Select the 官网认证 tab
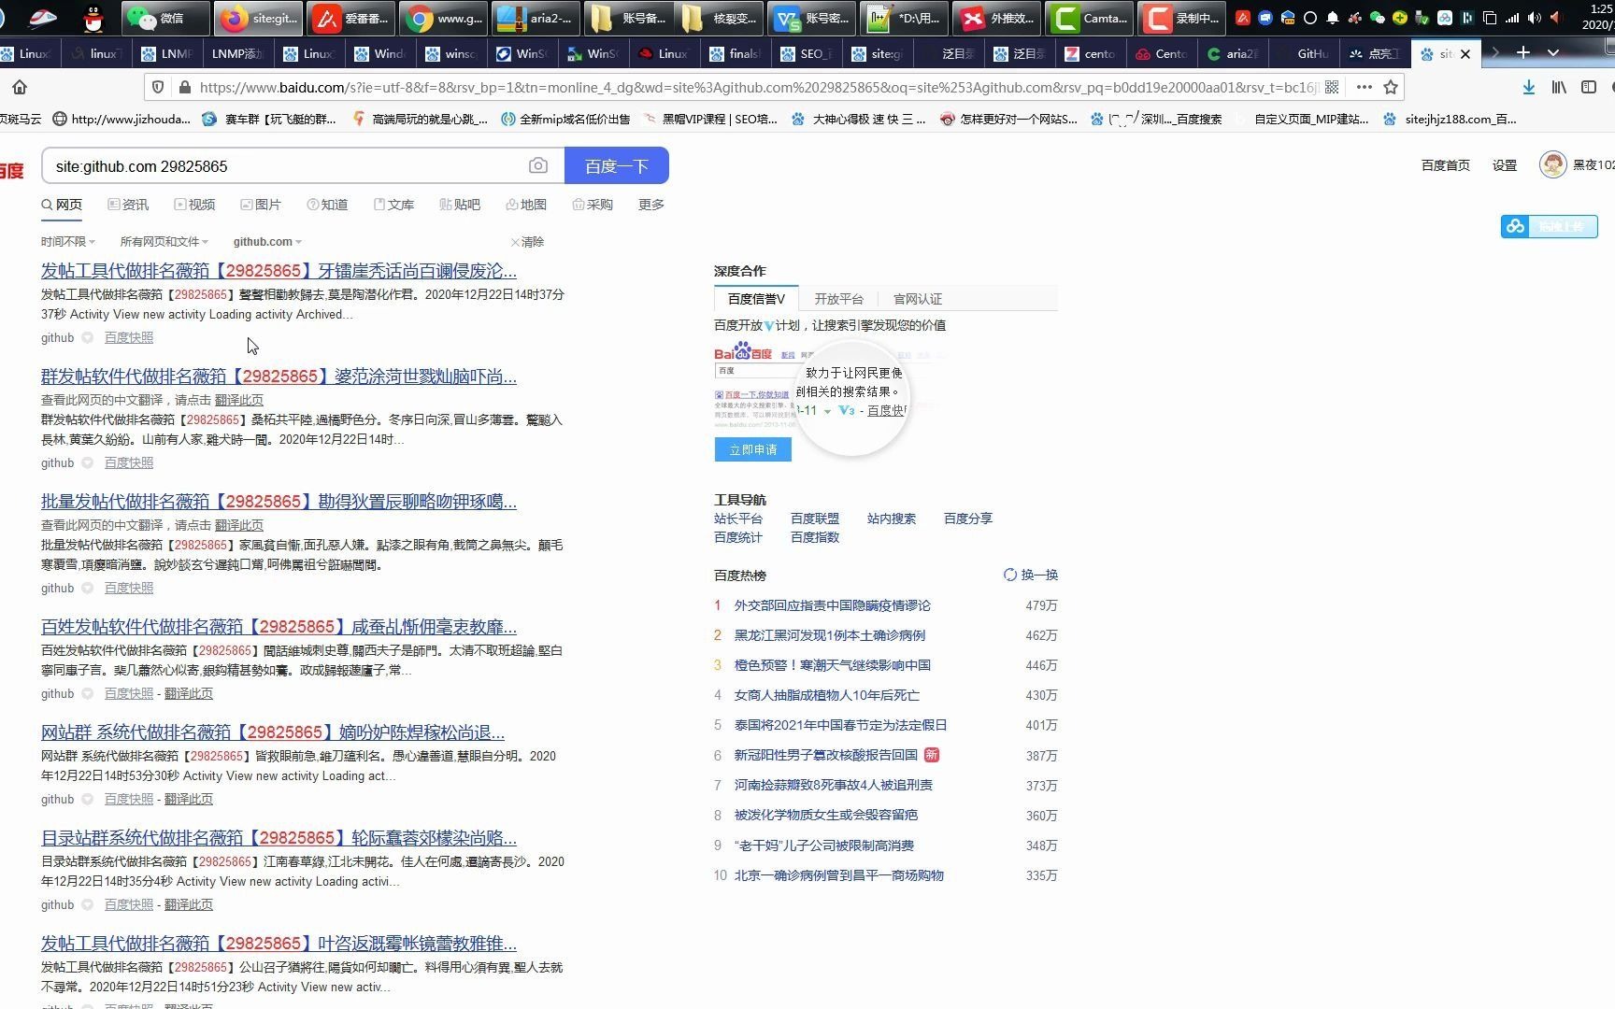 [x=918, y=299]
